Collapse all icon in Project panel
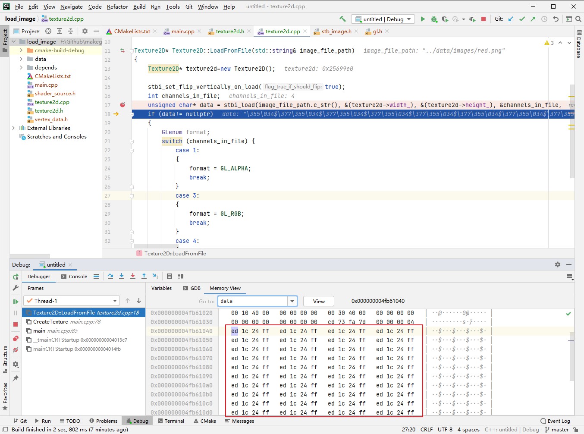 click(71, 31)
